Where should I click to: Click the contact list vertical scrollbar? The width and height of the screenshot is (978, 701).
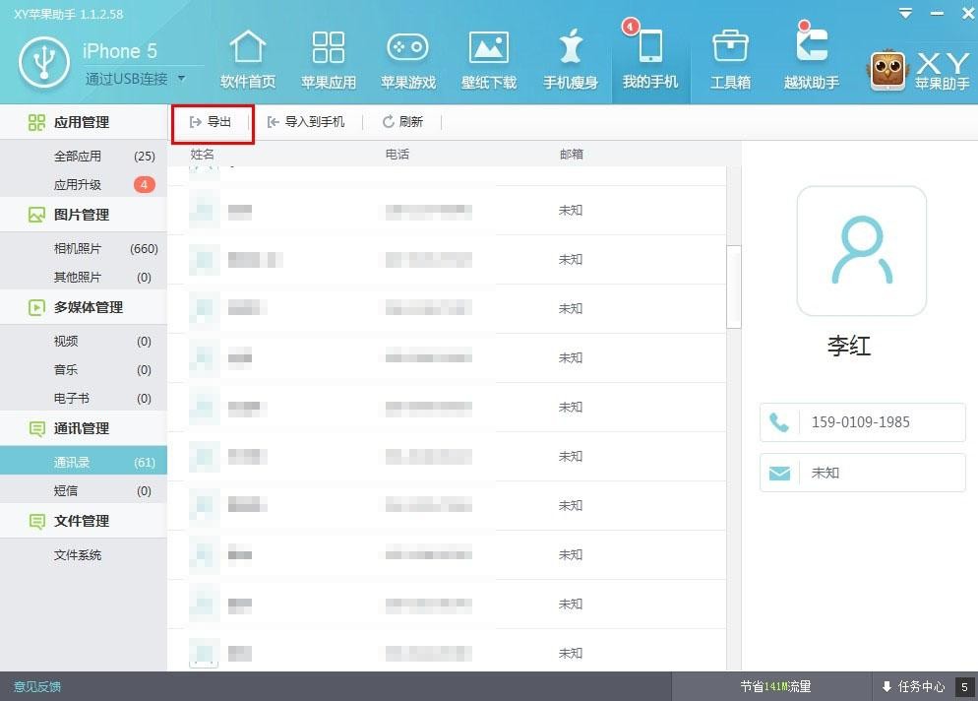(x=734, y=287)
